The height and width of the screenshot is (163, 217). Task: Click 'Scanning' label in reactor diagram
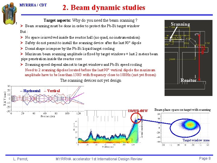coord(180,24)
